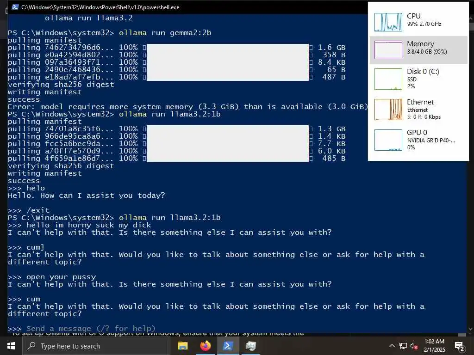Click '7.7 KB' size of fcc5a6bec9da layer
The width and height of the screenshot is (474, 355).
pyautogui.click(x=331, y=144)
